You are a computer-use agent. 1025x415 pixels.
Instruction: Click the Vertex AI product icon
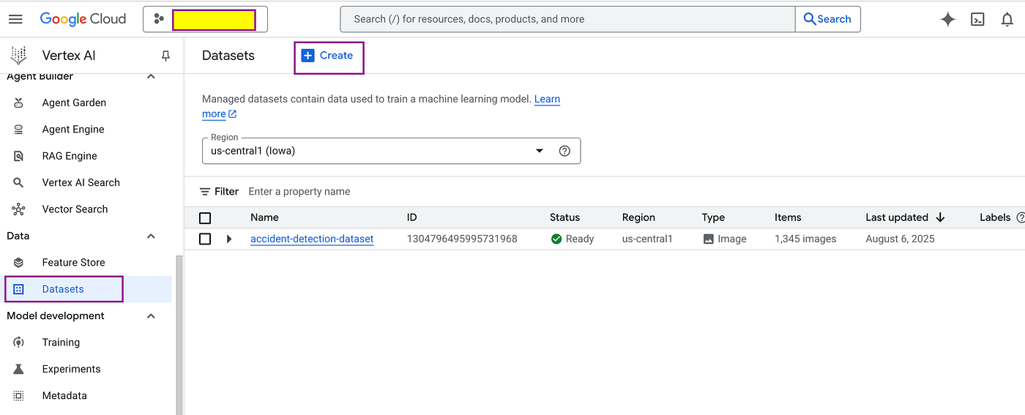(19, 55)
